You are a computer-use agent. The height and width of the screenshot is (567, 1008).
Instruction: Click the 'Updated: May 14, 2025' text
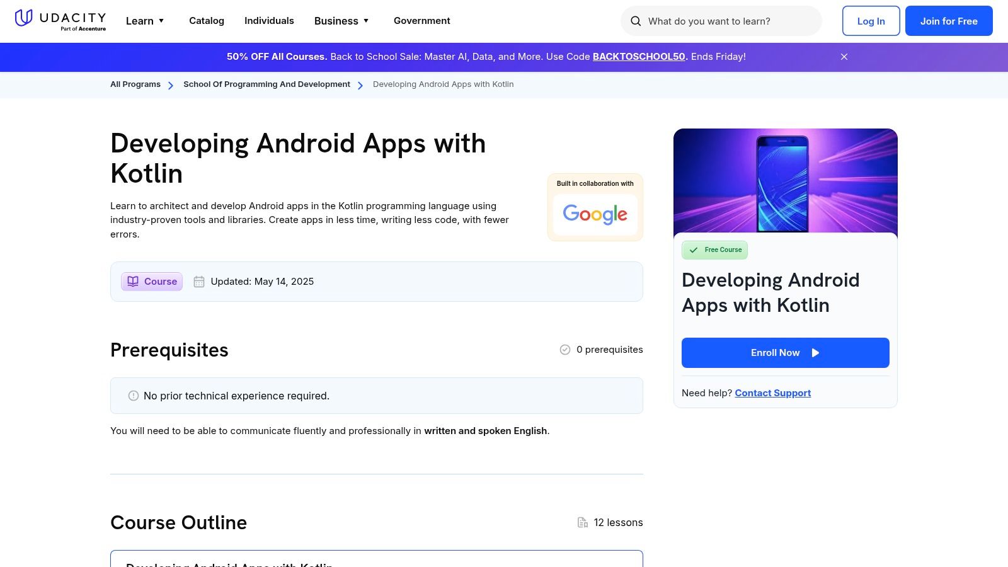pyautogui.click(x=262, y=282)
